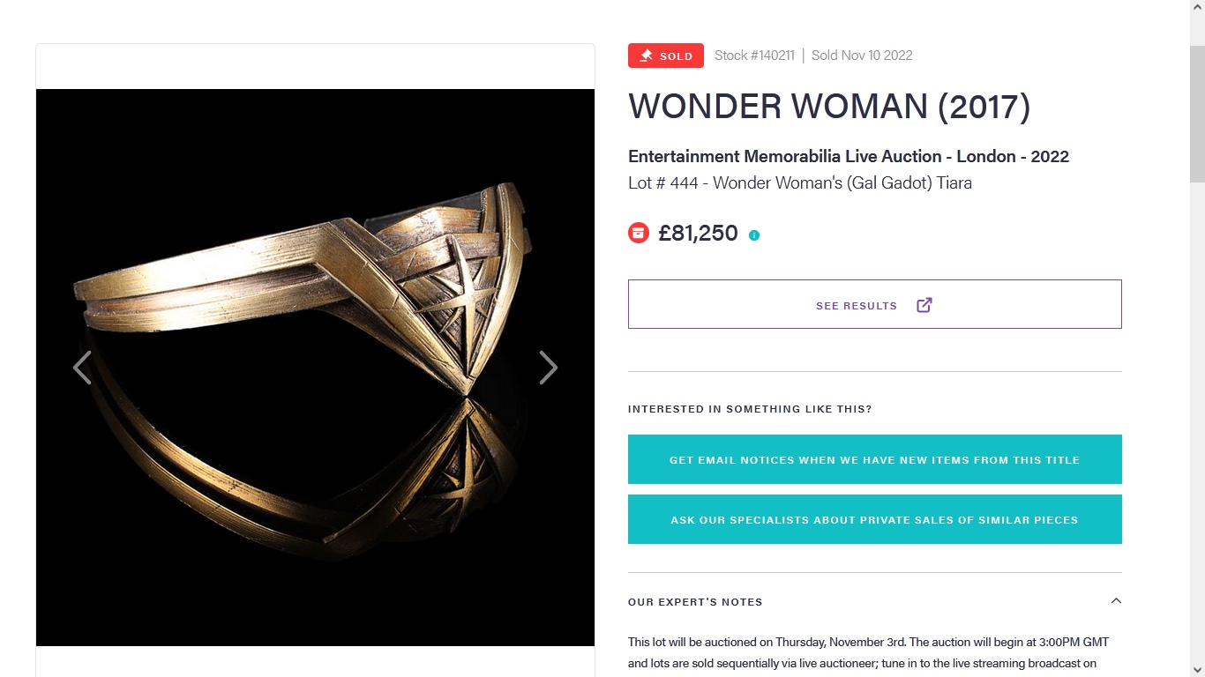Click the red archive icon beside price

[639, 233]
